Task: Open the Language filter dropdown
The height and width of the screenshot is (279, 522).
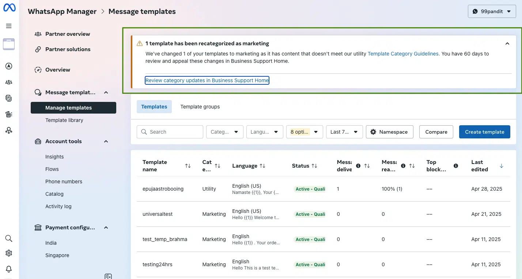Action: click(265, 132)
